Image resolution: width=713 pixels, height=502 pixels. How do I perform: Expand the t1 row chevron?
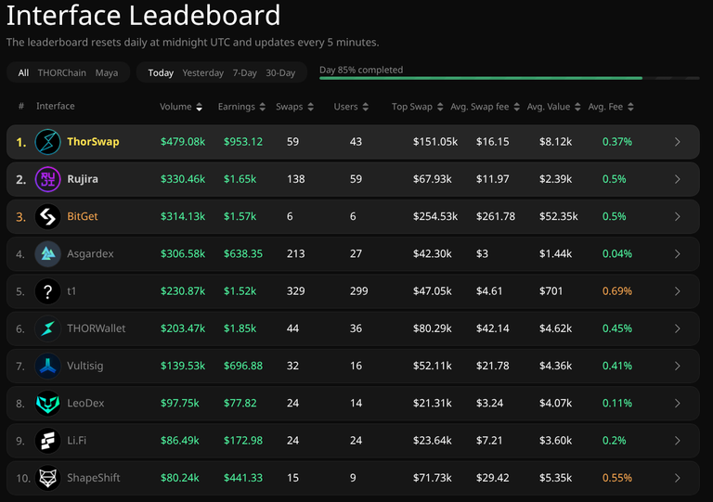(x=678, y=291)
